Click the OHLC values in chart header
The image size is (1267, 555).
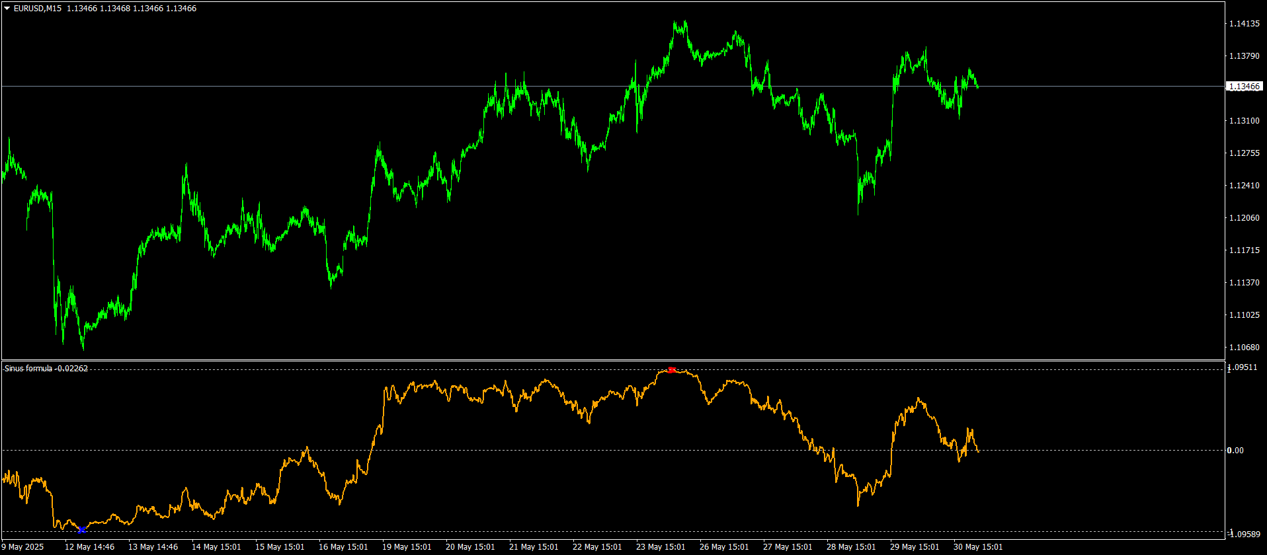(132, 9)
